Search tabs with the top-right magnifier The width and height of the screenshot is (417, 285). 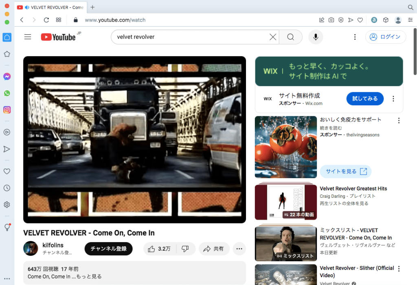click(x=410, y=7)
